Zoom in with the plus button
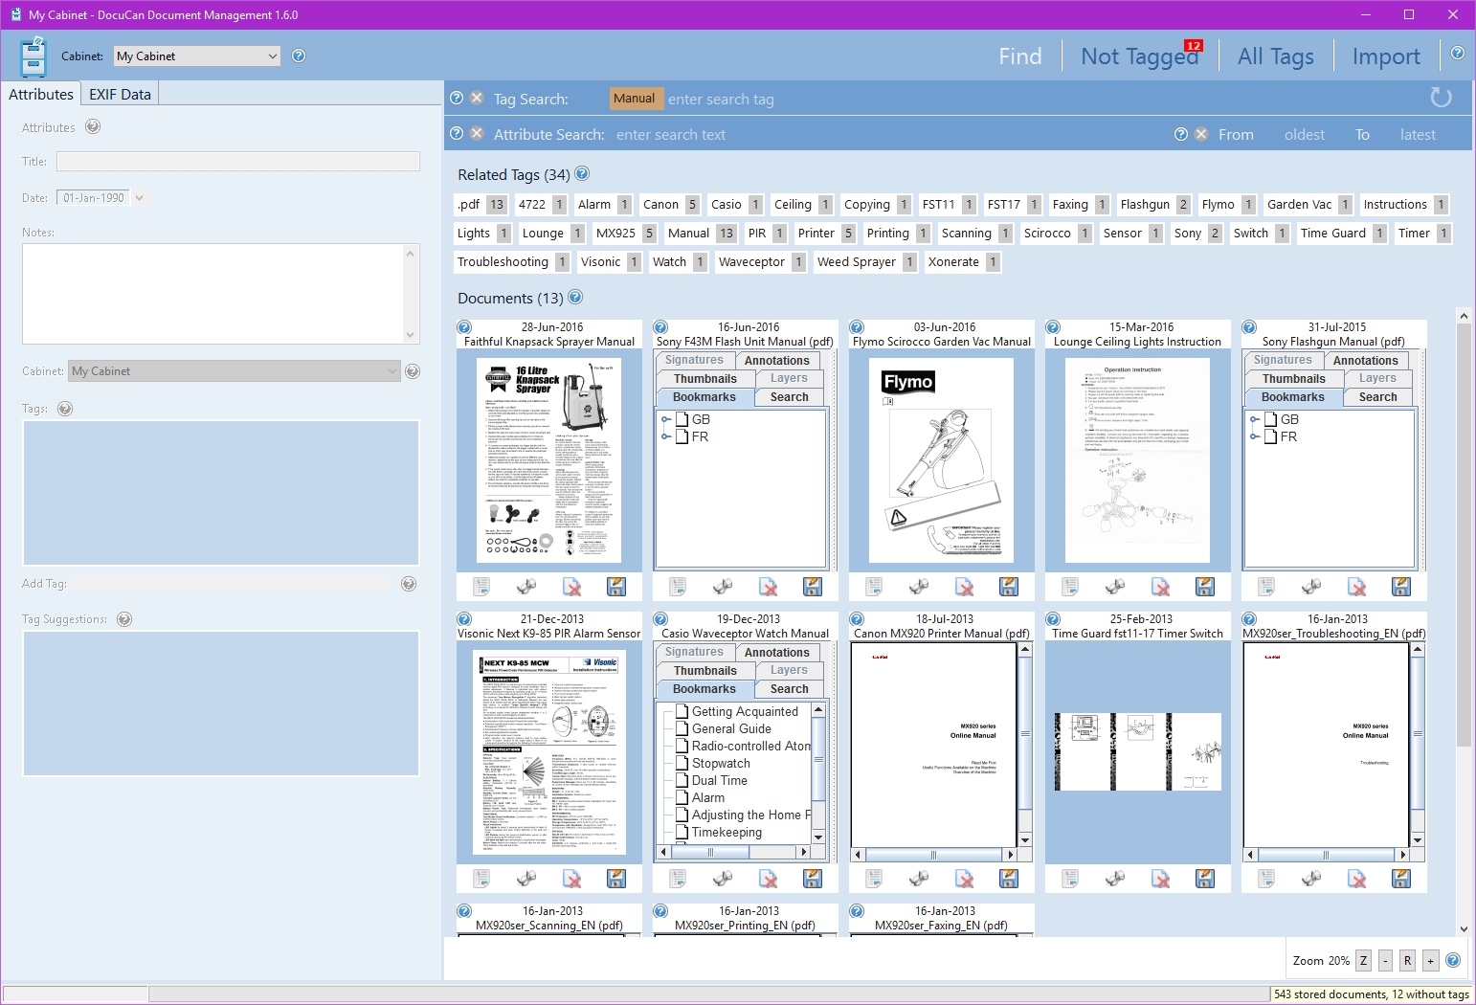Image resolution: width=1476 pixels, height=1005 pixels. tap(1430, 960)
